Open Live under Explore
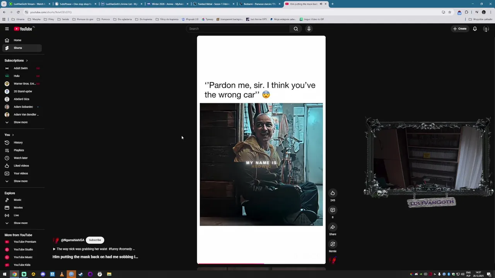The width and height of the screenshot is (495, 278). 22,215
